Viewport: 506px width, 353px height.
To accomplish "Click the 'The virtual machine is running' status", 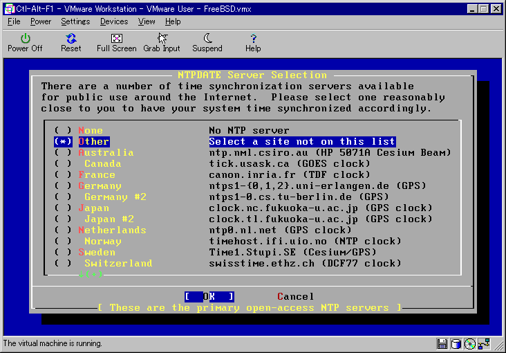I will [53, 343].
